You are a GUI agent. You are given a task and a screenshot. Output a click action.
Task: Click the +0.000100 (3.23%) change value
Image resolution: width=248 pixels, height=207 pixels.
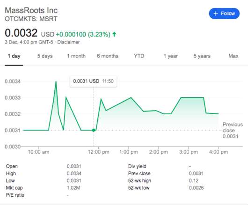click(x=83, y=34)
